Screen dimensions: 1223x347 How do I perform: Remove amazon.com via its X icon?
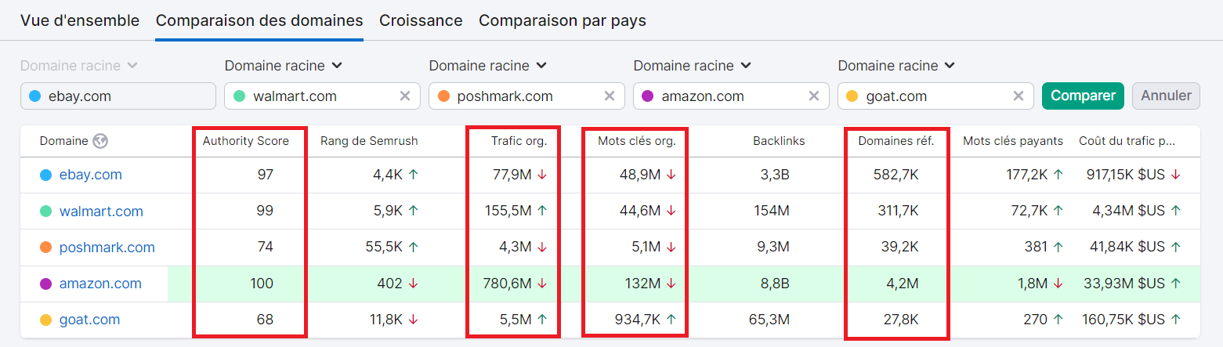click(x=814, y=96)
